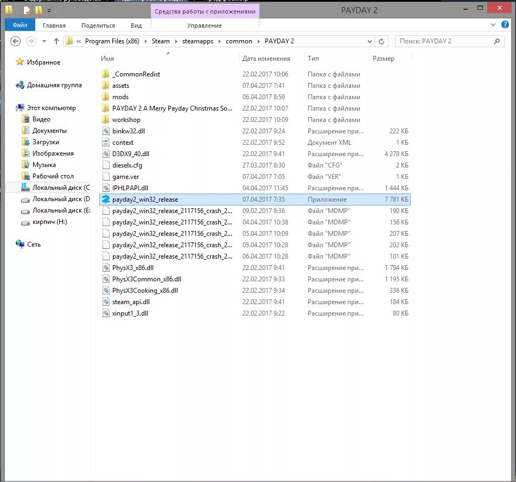
Task: Select xinput1_3.dll file icon
Action: [x=106, y=313]
